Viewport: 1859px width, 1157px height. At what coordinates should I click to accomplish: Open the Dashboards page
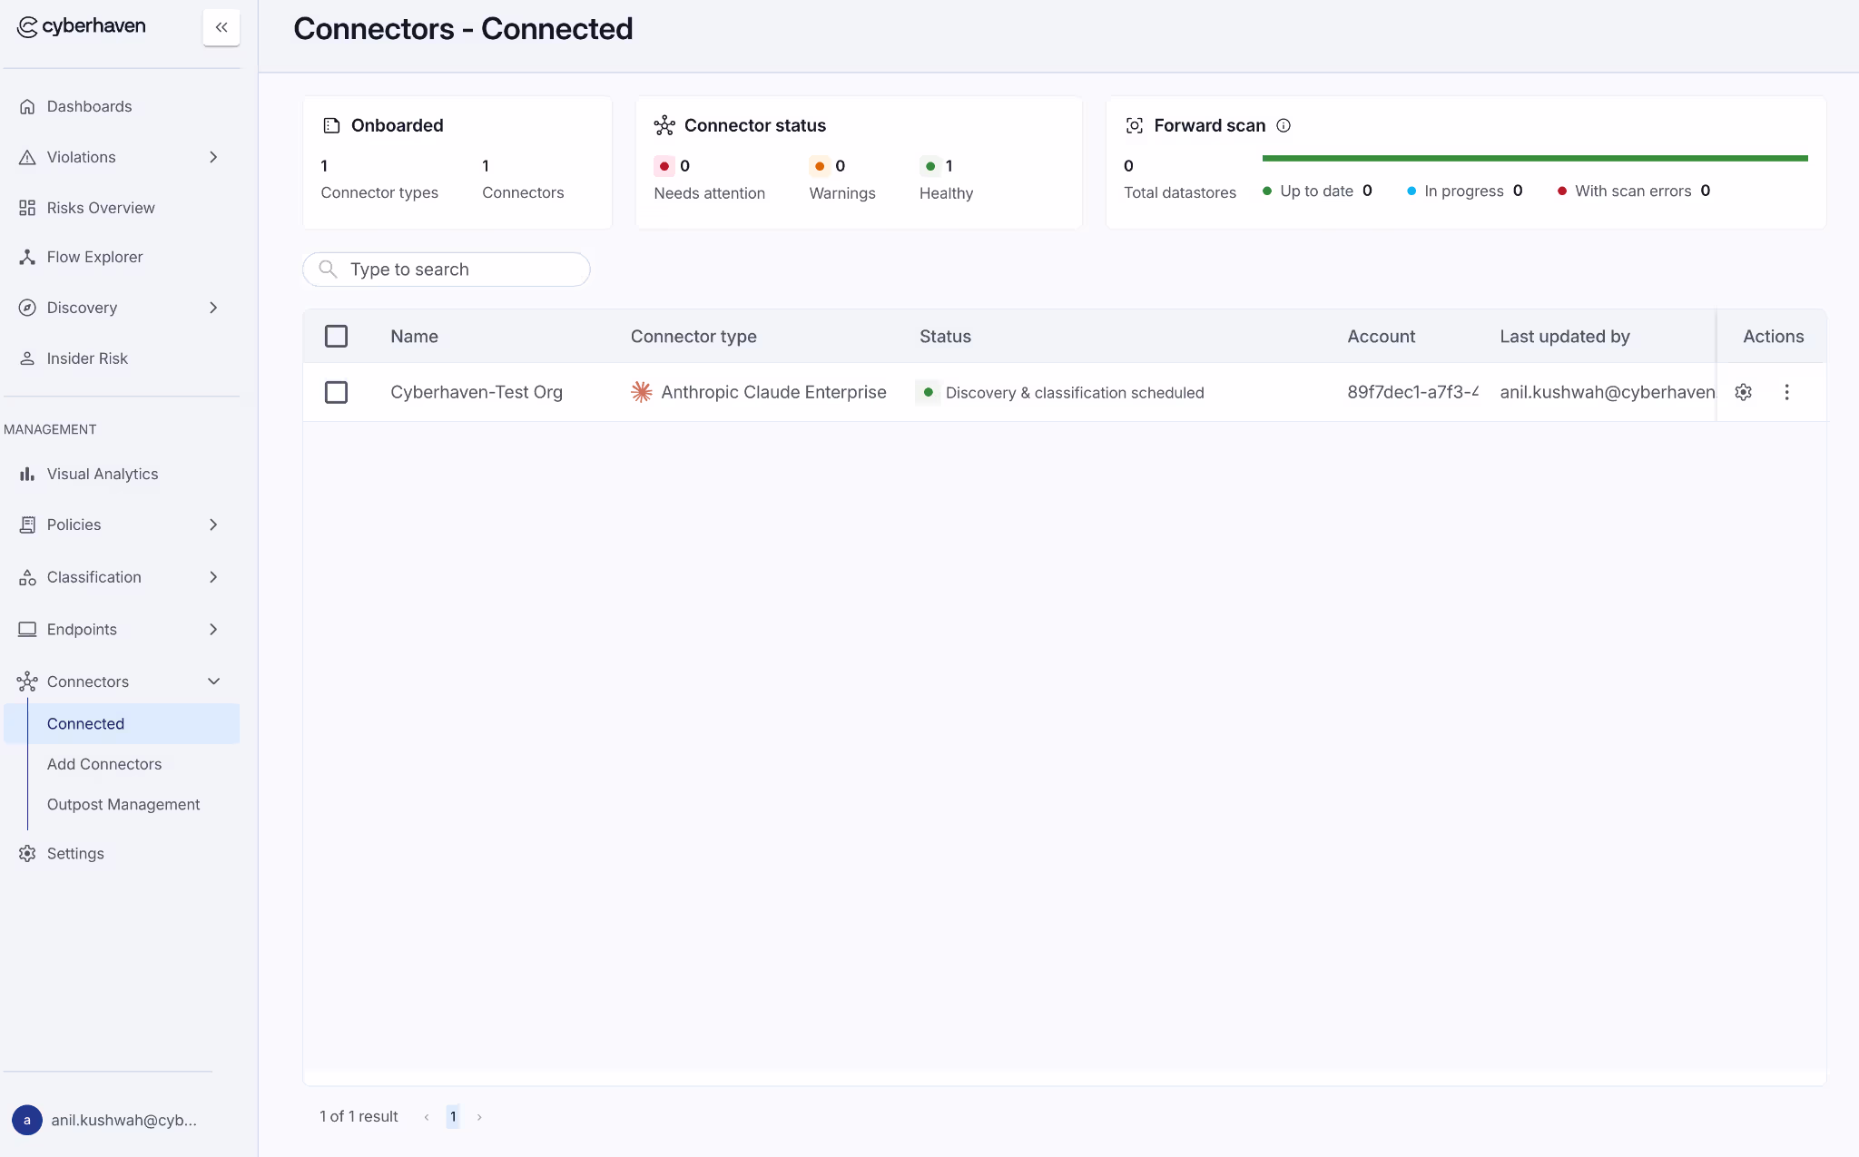coord(89,106)
